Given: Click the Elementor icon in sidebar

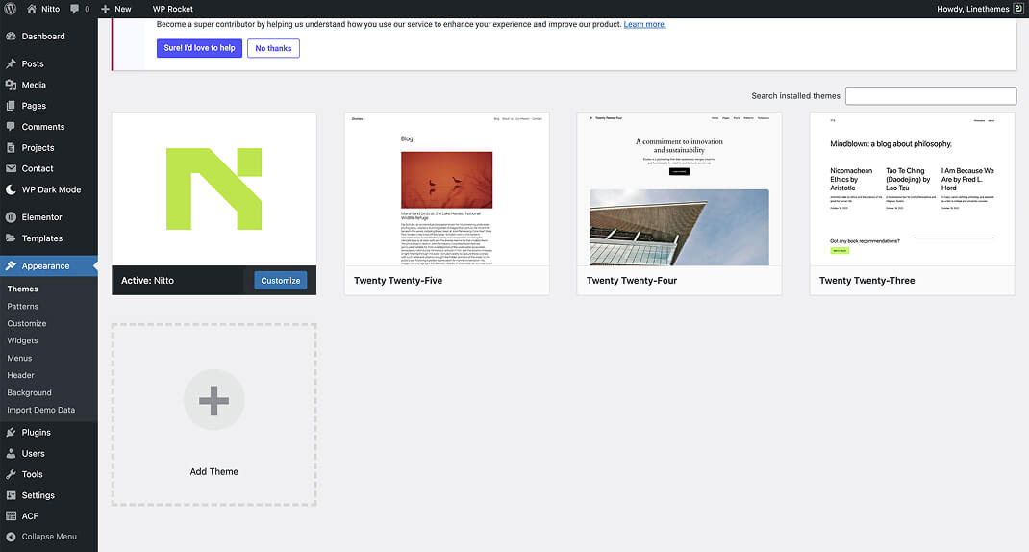Looking at the screenshot, I should click(11, 217).
